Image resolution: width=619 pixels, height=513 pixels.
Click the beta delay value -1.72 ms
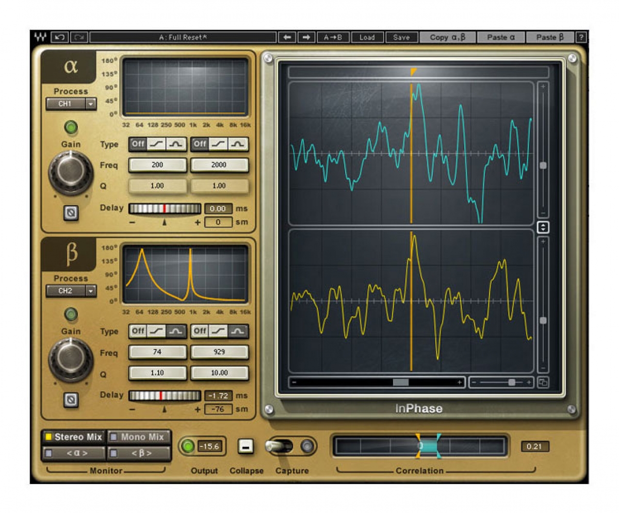[x=219, y=395]
